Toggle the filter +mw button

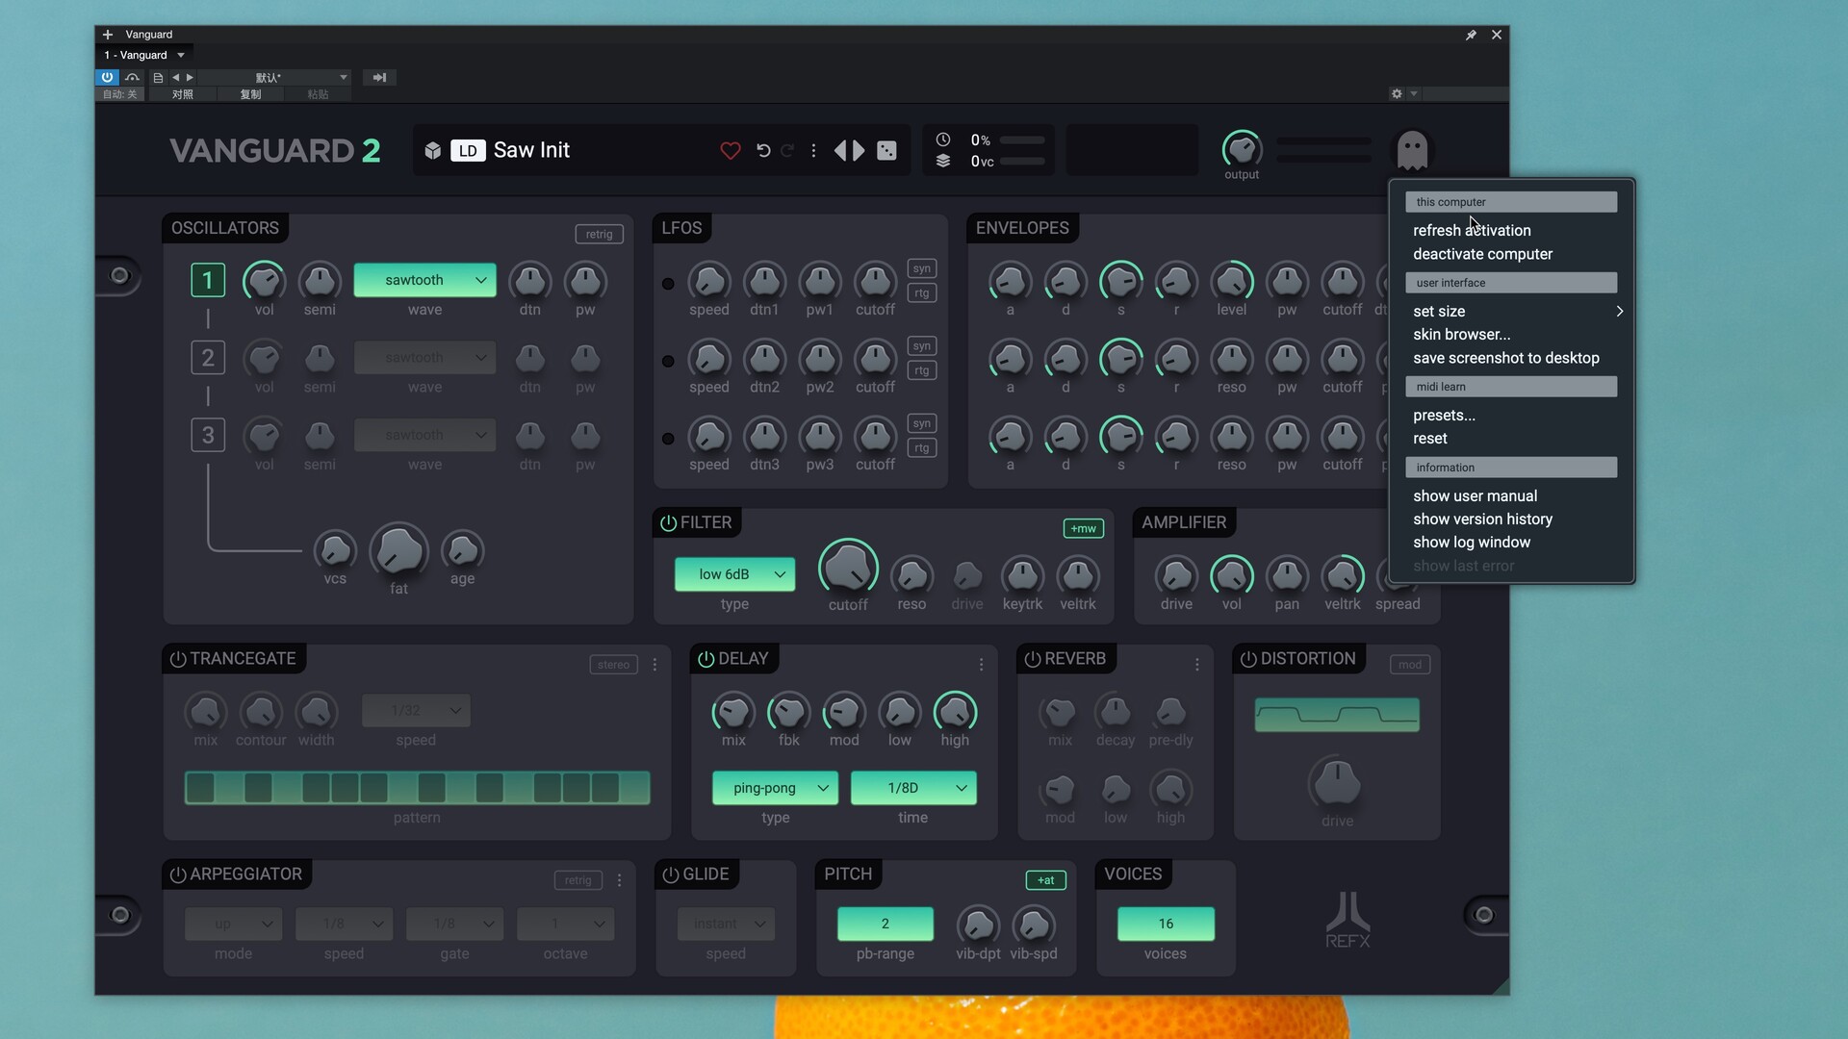click(1083, 528)
